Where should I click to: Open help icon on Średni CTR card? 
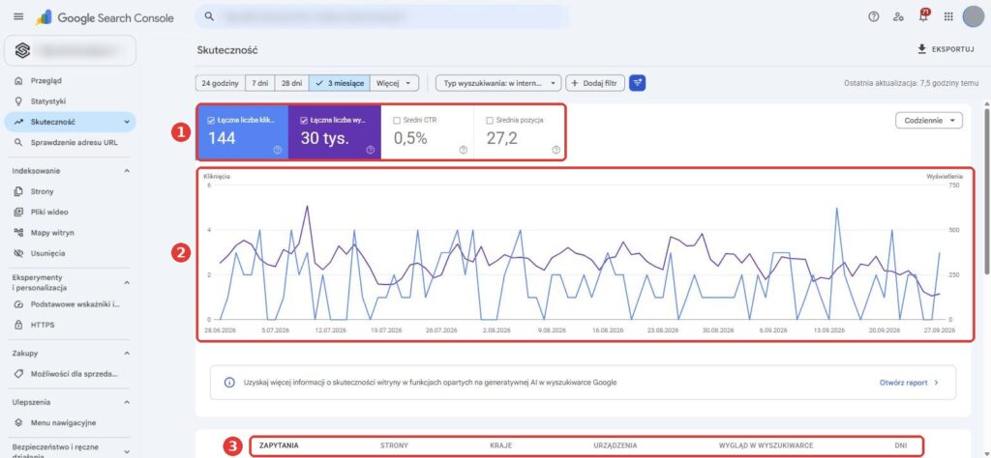[x=464, y=150]
